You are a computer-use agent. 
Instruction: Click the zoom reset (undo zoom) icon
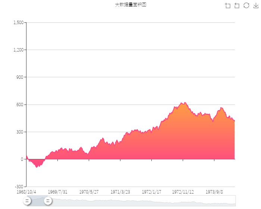[x=237, y=5]
